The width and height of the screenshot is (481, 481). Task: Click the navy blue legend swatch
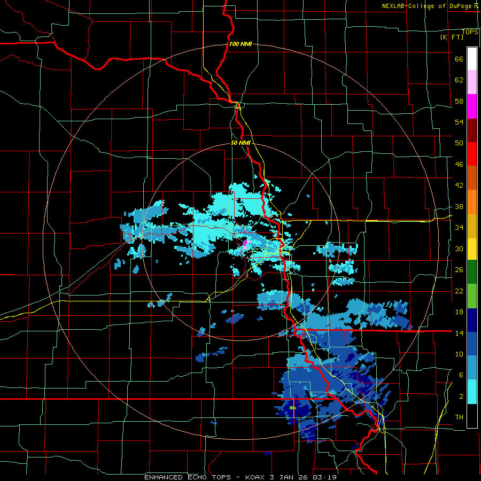472,320
